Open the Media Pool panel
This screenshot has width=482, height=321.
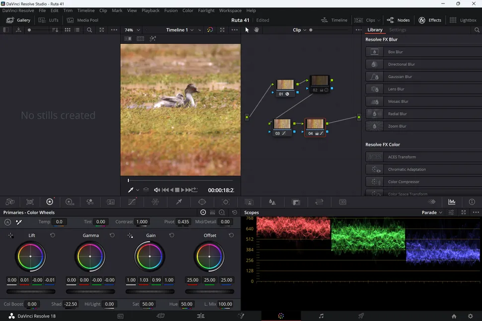coord(82,20)
